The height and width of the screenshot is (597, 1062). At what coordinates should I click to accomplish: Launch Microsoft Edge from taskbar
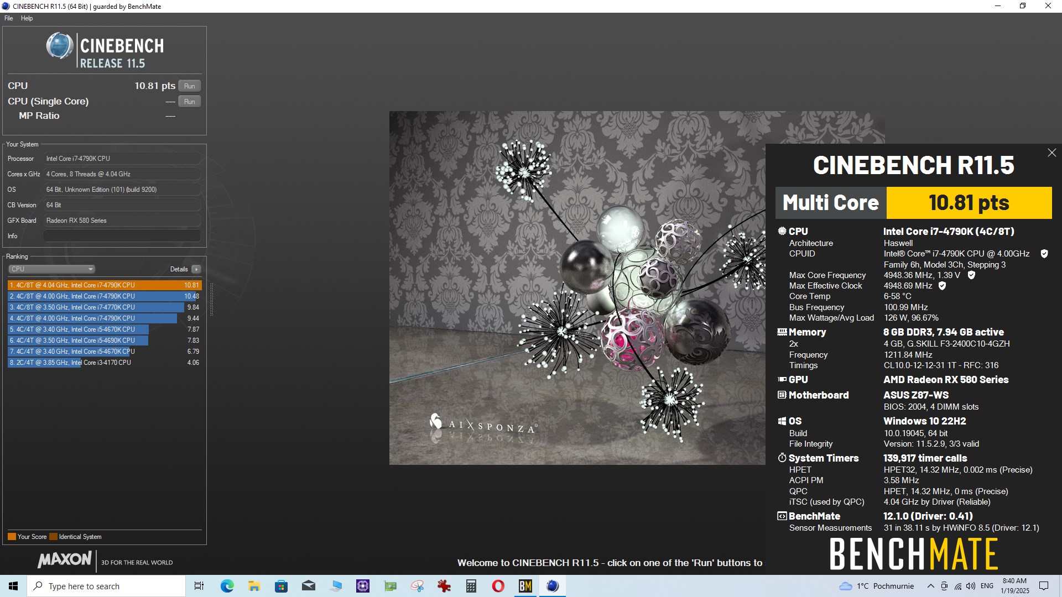point(227,586)
